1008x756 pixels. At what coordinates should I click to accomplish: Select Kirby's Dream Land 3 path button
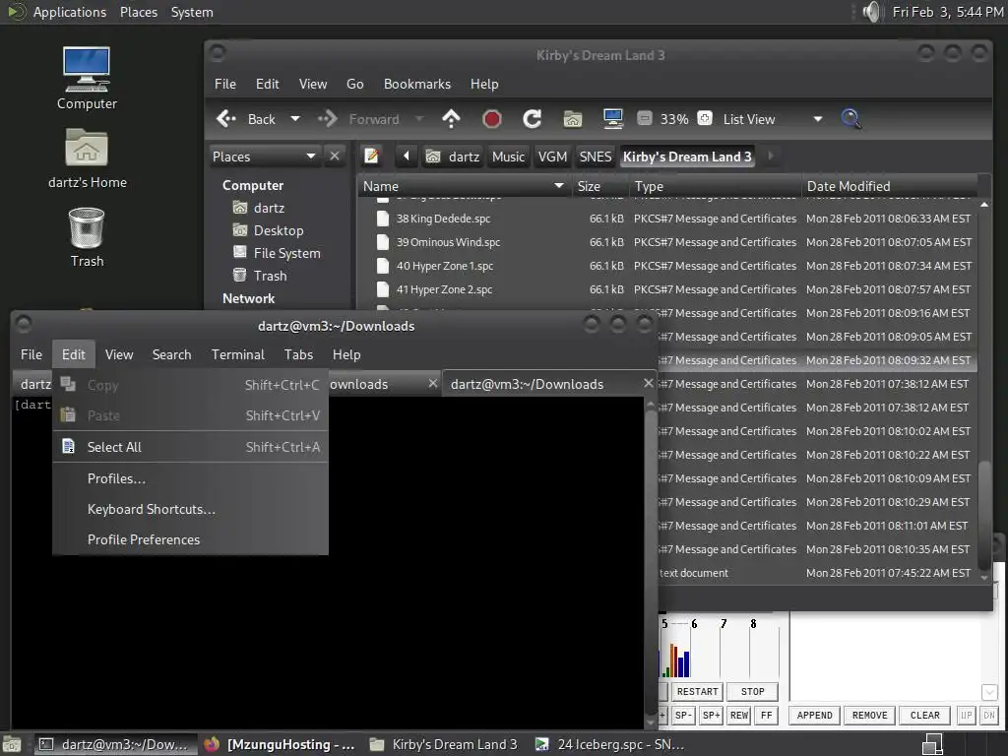click(x=687, y=157)
